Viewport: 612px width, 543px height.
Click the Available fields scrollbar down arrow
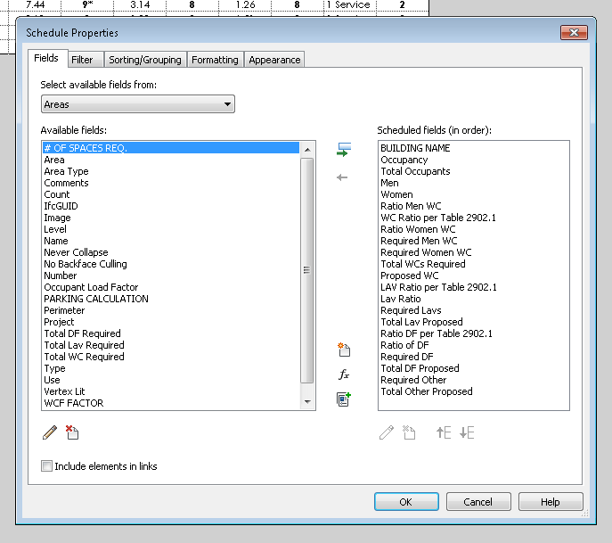point(307,402)
